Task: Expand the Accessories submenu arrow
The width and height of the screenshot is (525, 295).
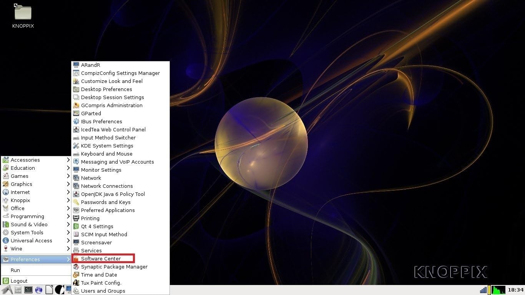Action: coord(68,160)
